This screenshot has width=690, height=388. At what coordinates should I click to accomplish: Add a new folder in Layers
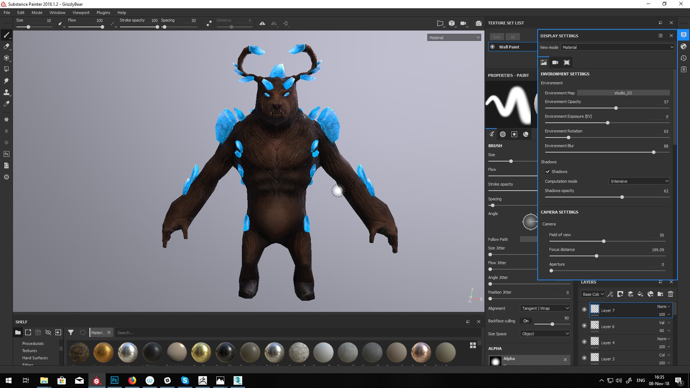(x=661, y=294)
